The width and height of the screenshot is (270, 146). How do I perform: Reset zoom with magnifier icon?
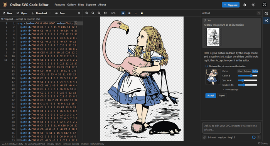pos(99,13)
